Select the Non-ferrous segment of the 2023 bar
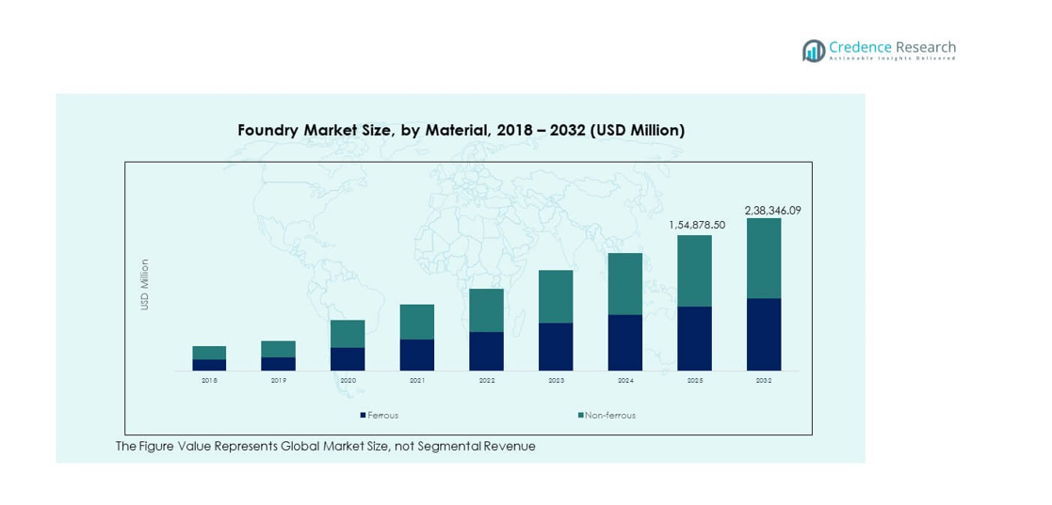The height and width of the screenshot is (505, 1052). pos(556,296)
